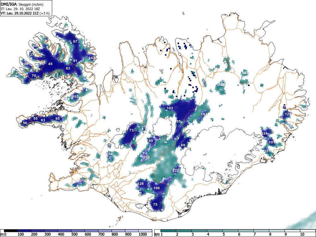Click the map value 103
The height and width of the screenshot is (237, 316).
170,108
